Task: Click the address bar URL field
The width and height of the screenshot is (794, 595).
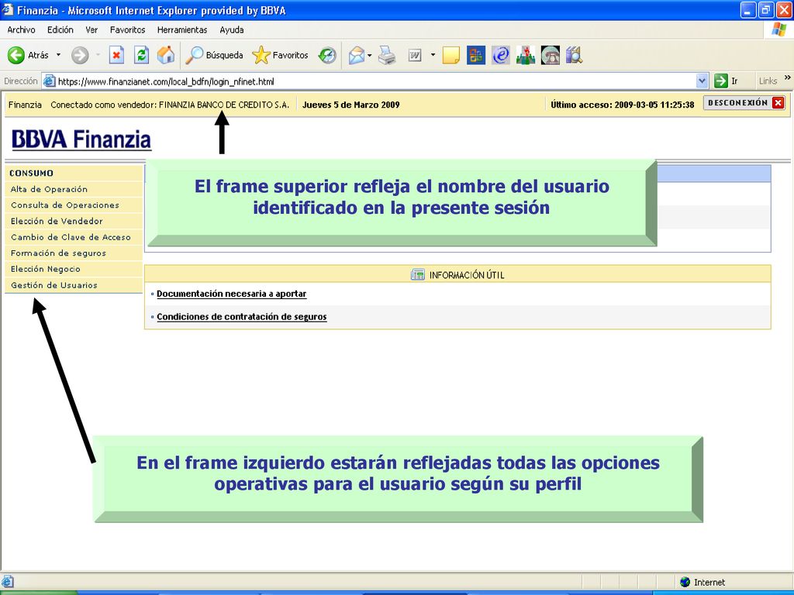Action: tap(376, 81)
